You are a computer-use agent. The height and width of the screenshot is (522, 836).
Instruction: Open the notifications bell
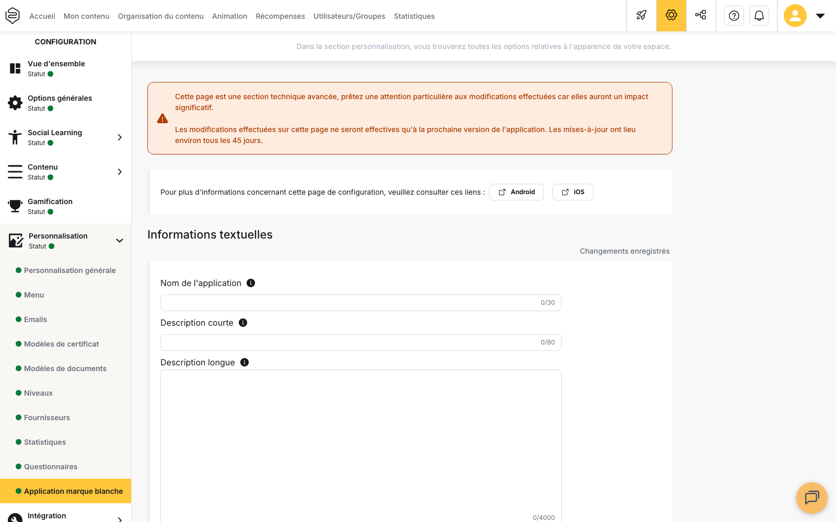[x=759, y=16]
